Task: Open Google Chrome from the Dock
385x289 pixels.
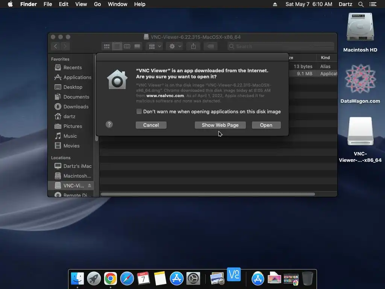Action: click(110, 278)
